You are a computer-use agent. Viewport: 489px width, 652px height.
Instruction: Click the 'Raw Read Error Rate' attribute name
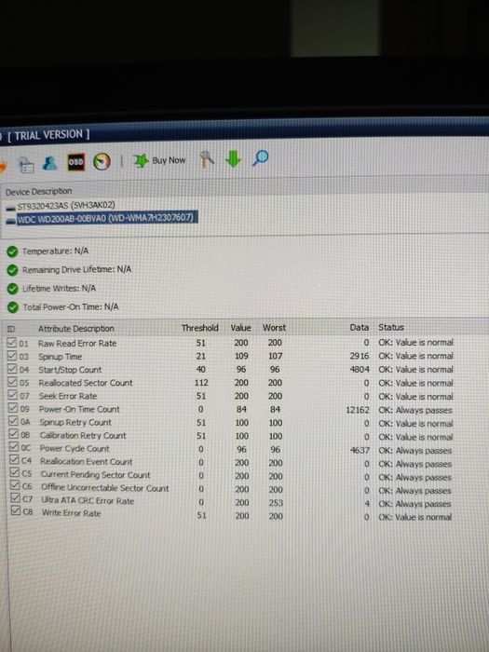pos(77,344)
